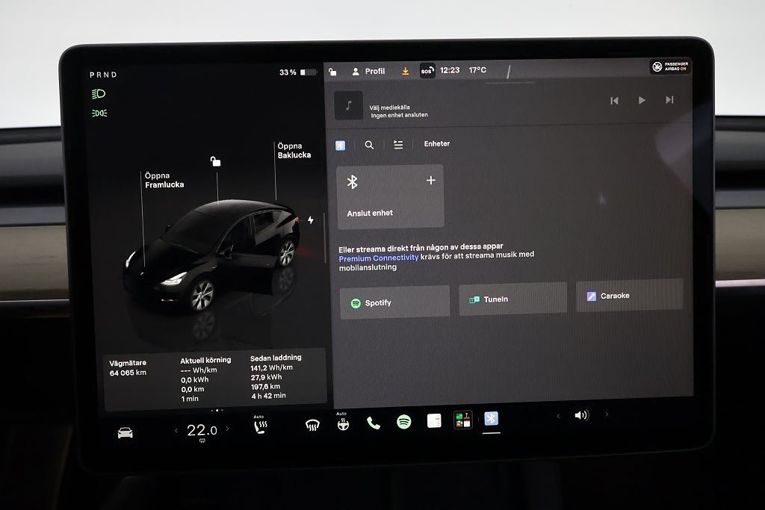The height and width of the screenshot is (510, 765).
Task: Tap the speaker volume icon
Action: pyautogui.click(x=581, y=415)
